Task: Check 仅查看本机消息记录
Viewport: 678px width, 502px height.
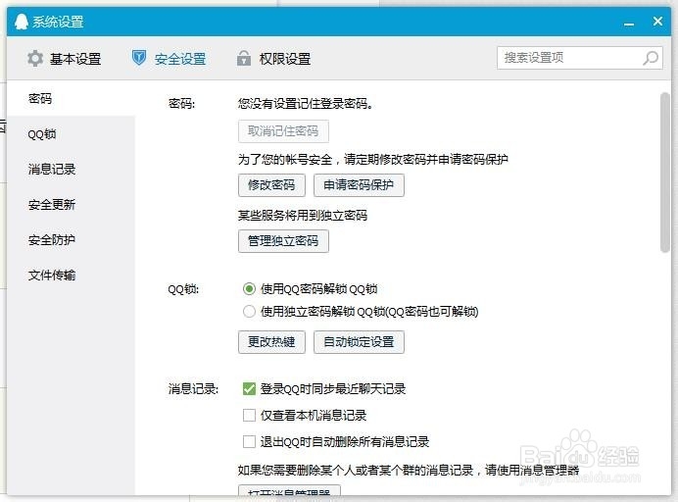Action: (x=249, y=416)
